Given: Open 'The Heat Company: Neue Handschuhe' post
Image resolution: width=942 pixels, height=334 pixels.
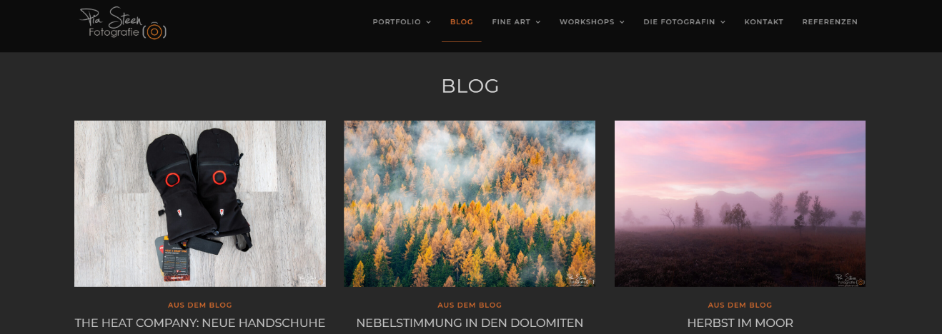Looking at the screenshot, I should coord(200,323).
